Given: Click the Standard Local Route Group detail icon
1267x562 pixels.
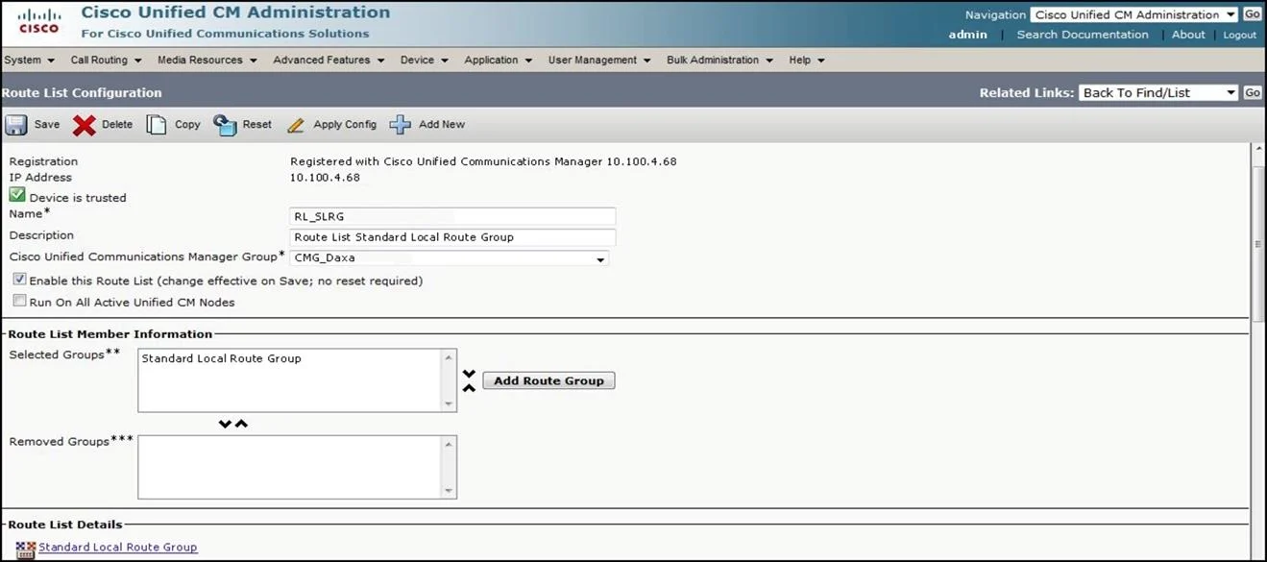Looking at the screenshot, I should point(26,548).
